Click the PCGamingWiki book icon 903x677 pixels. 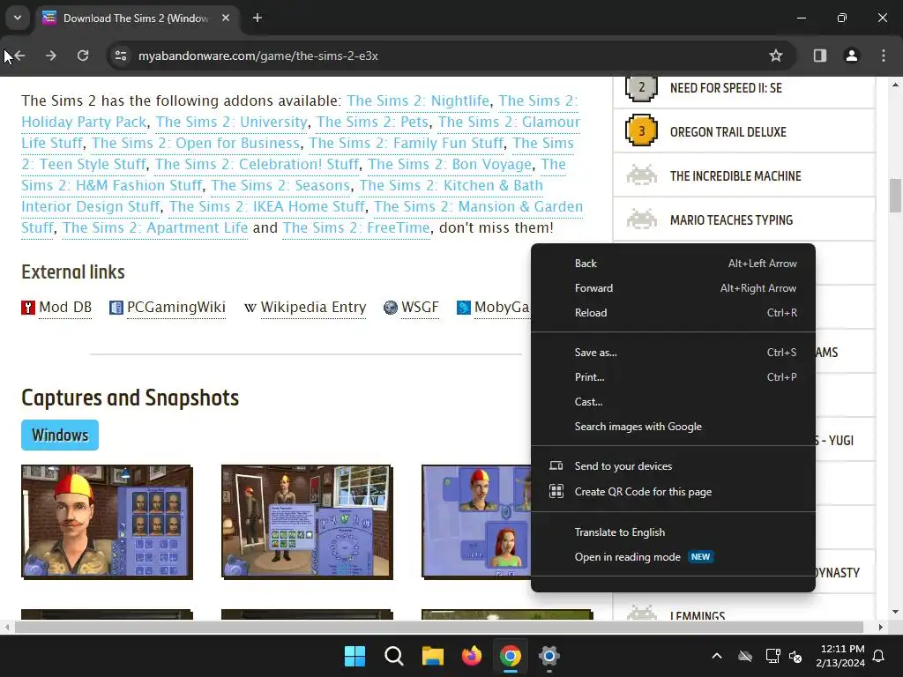point(116,308)
